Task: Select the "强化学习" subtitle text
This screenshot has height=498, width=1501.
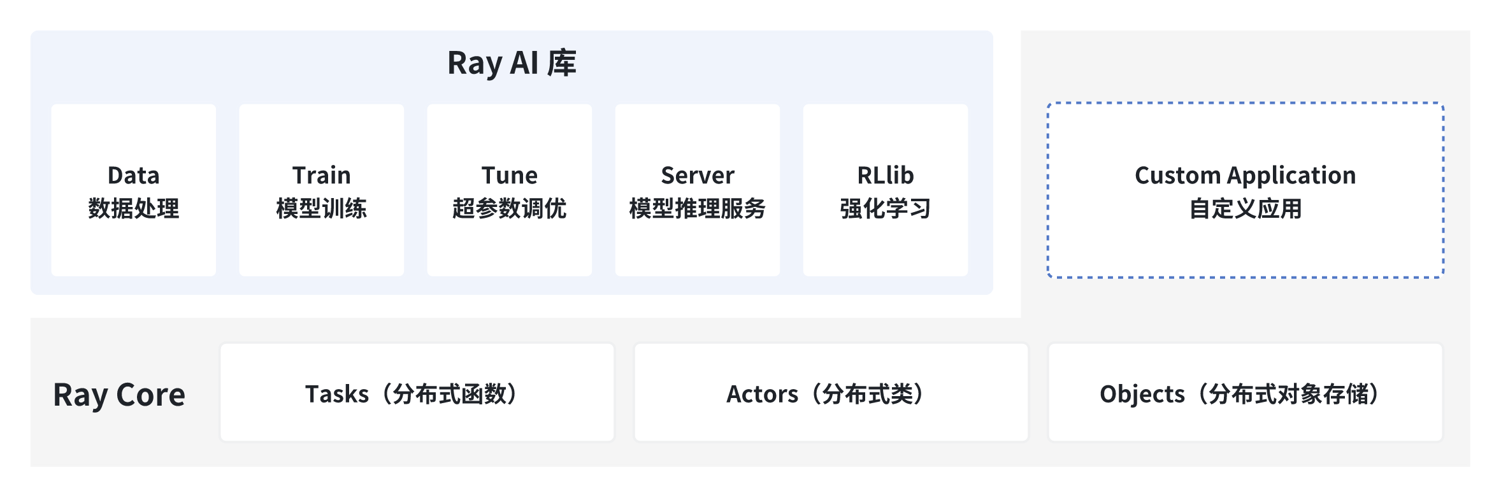Action: 885,209
